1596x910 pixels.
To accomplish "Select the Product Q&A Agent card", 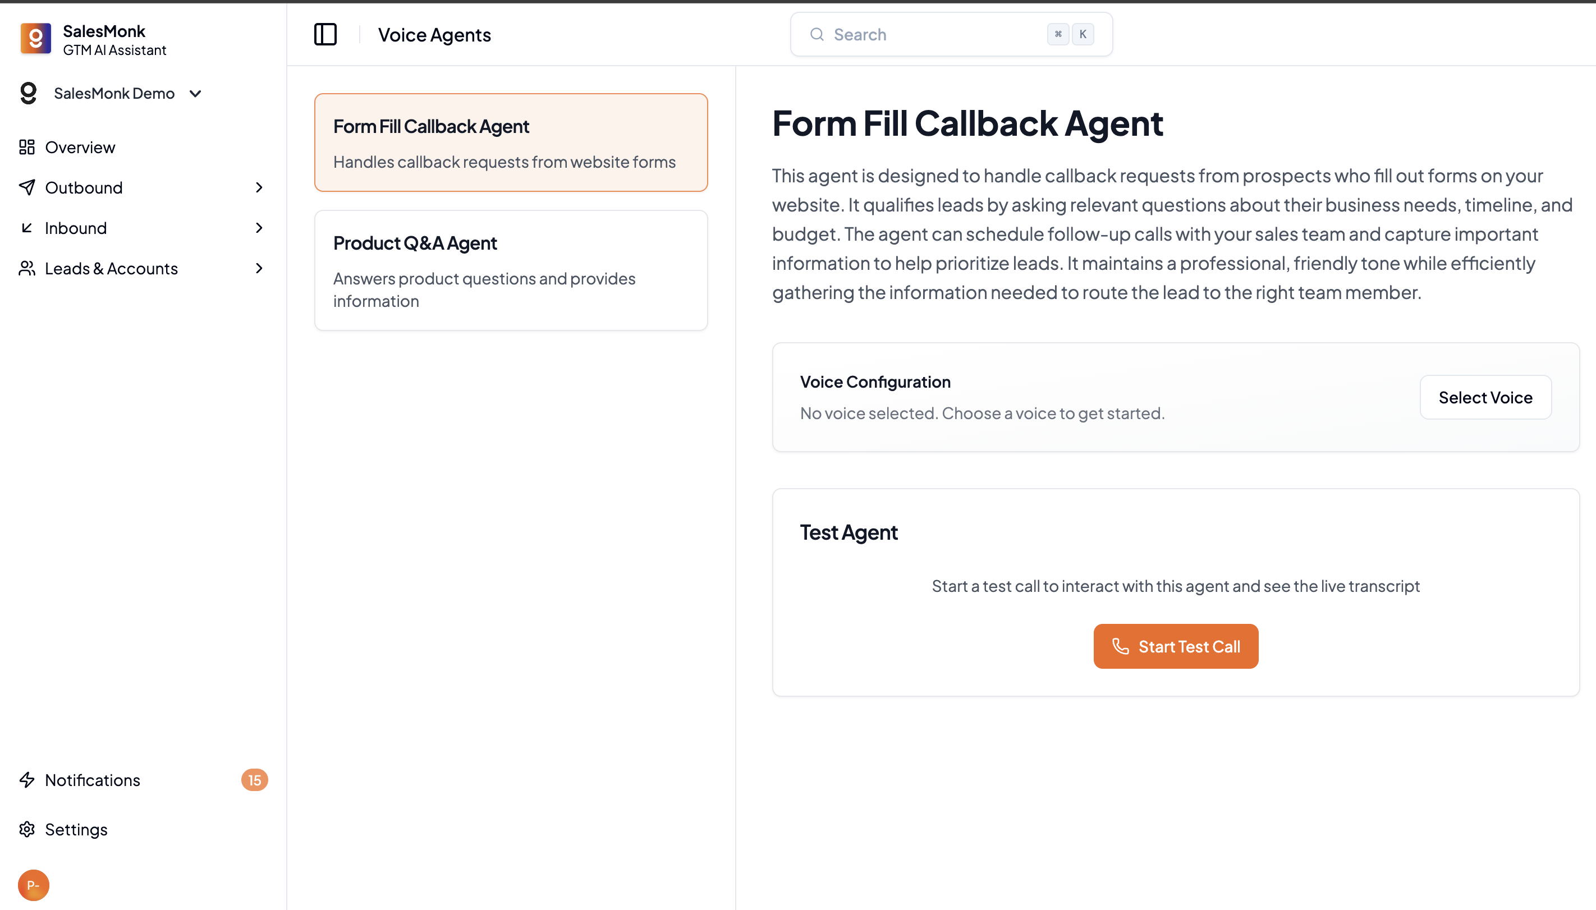I will point(511,270).
